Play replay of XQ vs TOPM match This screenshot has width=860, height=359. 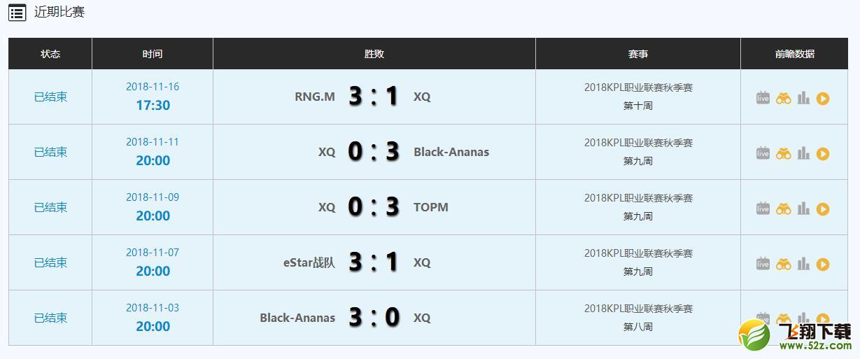pyautogui.click(x=823, y=209)
